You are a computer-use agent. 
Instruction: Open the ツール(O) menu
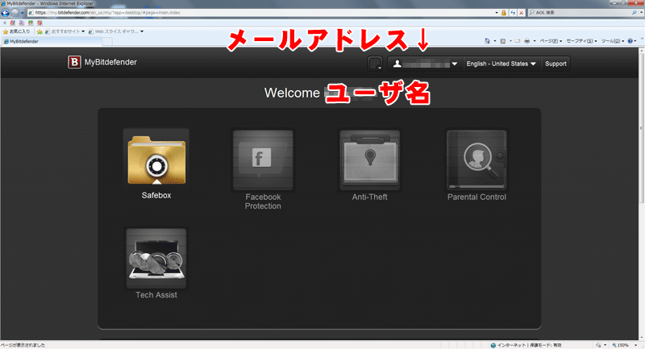(x=613, y=40)
